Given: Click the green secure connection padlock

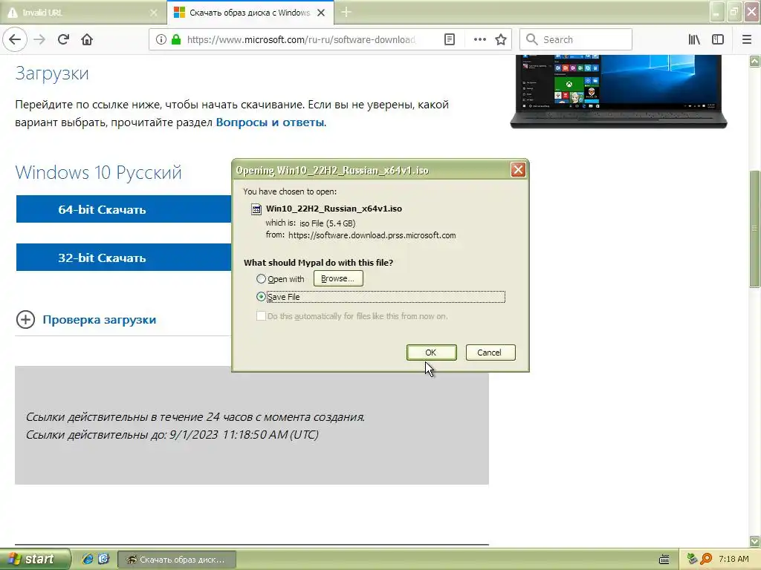Looking at the screenshot, I should pyautogui.click(x=176, y=39).
